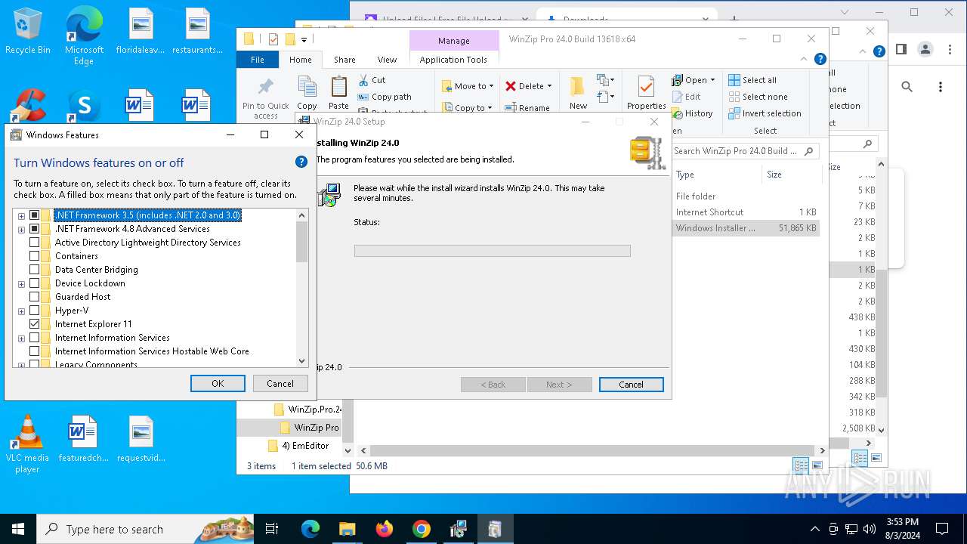Expand the .NET Framework 3.5 tree node
Screen dimensions: 967x544
point(21,216)
